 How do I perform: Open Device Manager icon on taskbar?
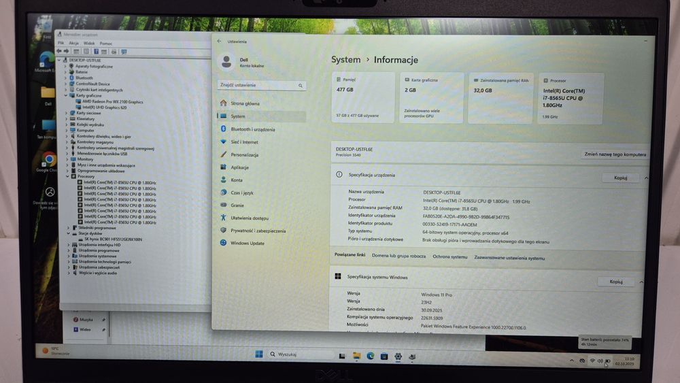(x=412, y=356)
